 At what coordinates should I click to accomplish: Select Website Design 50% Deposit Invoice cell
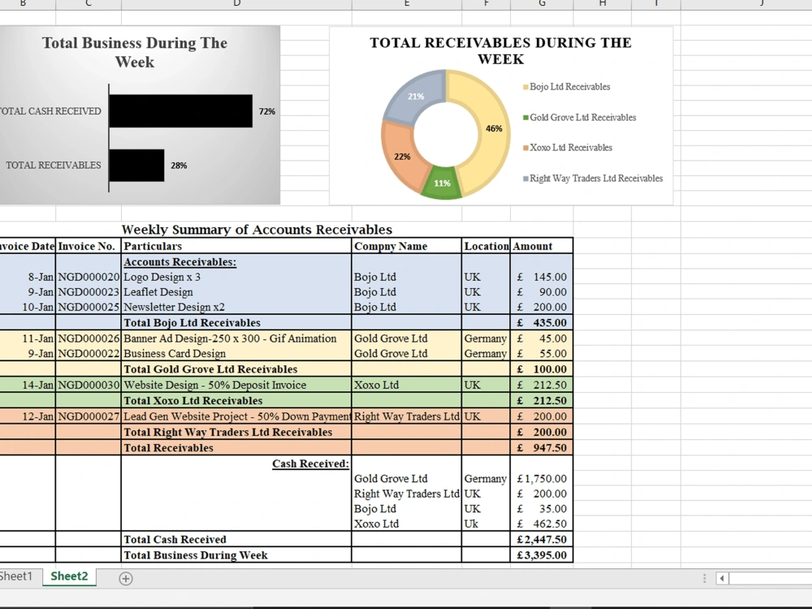[x=236, y=385]
